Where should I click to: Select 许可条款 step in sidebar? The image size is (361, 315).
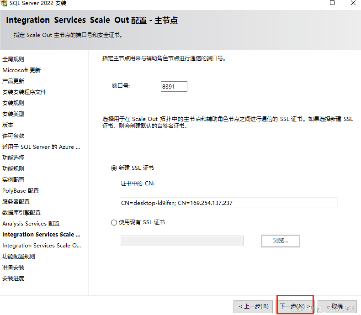pos(13,136)
